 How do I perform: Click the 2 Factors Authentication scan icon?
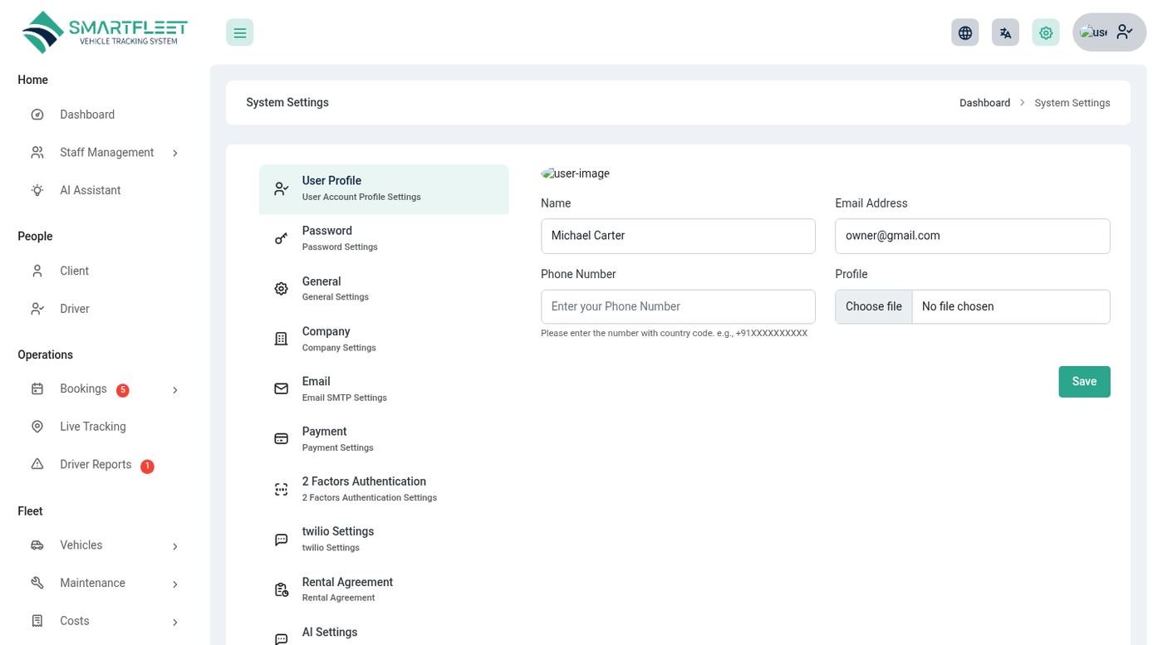click(x=282, y=489)
